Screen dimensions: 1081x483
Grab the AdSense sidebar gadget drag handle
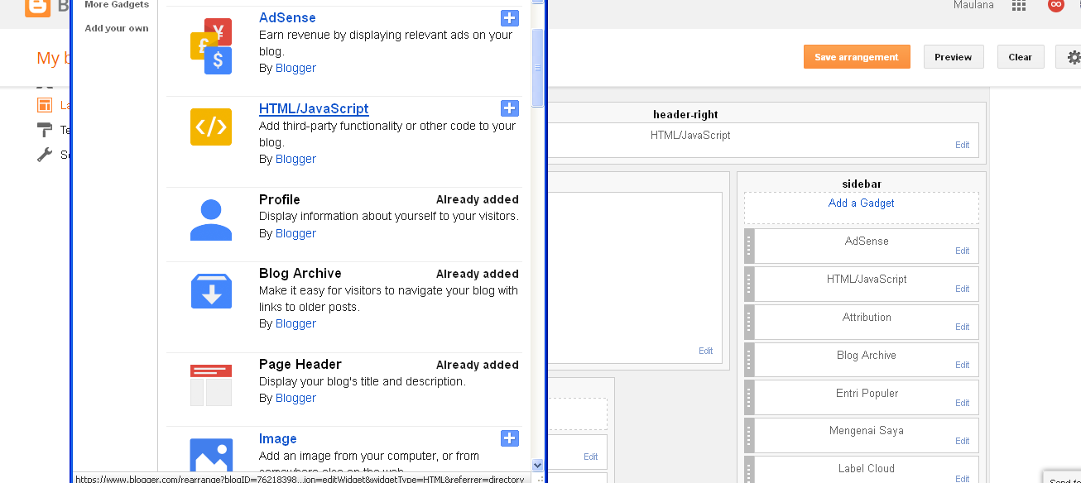coord(749,246)
